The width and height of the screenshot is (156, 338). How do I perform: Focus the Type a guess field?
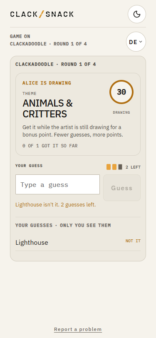57,184
